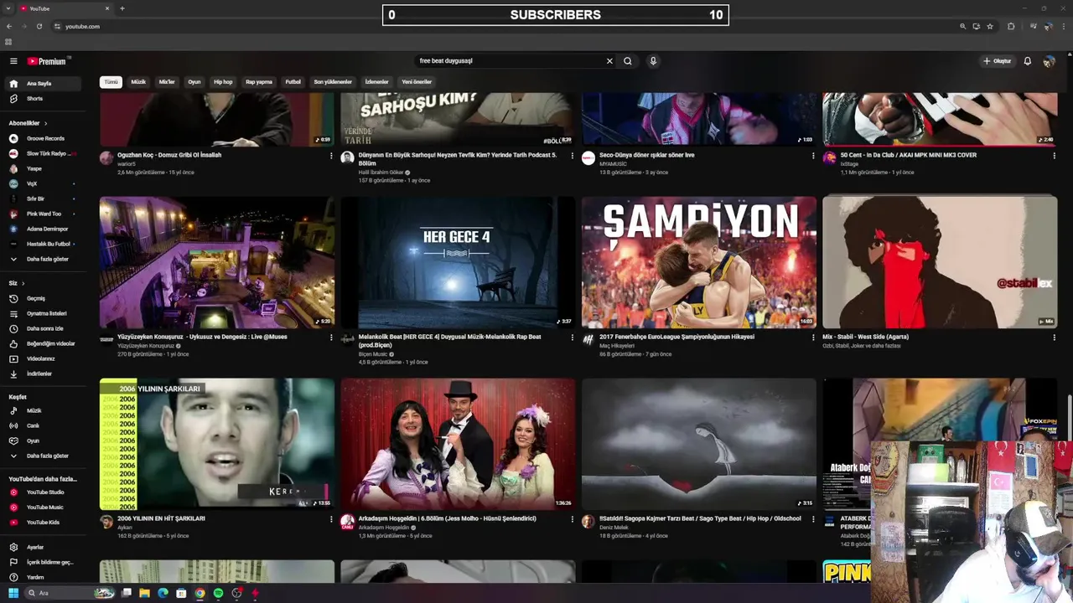The height and width of the screenshot is (603, 1073).
Task: Open options for 2006 Yılının En Hit Şarkıları
Action: tap(331, 519)
